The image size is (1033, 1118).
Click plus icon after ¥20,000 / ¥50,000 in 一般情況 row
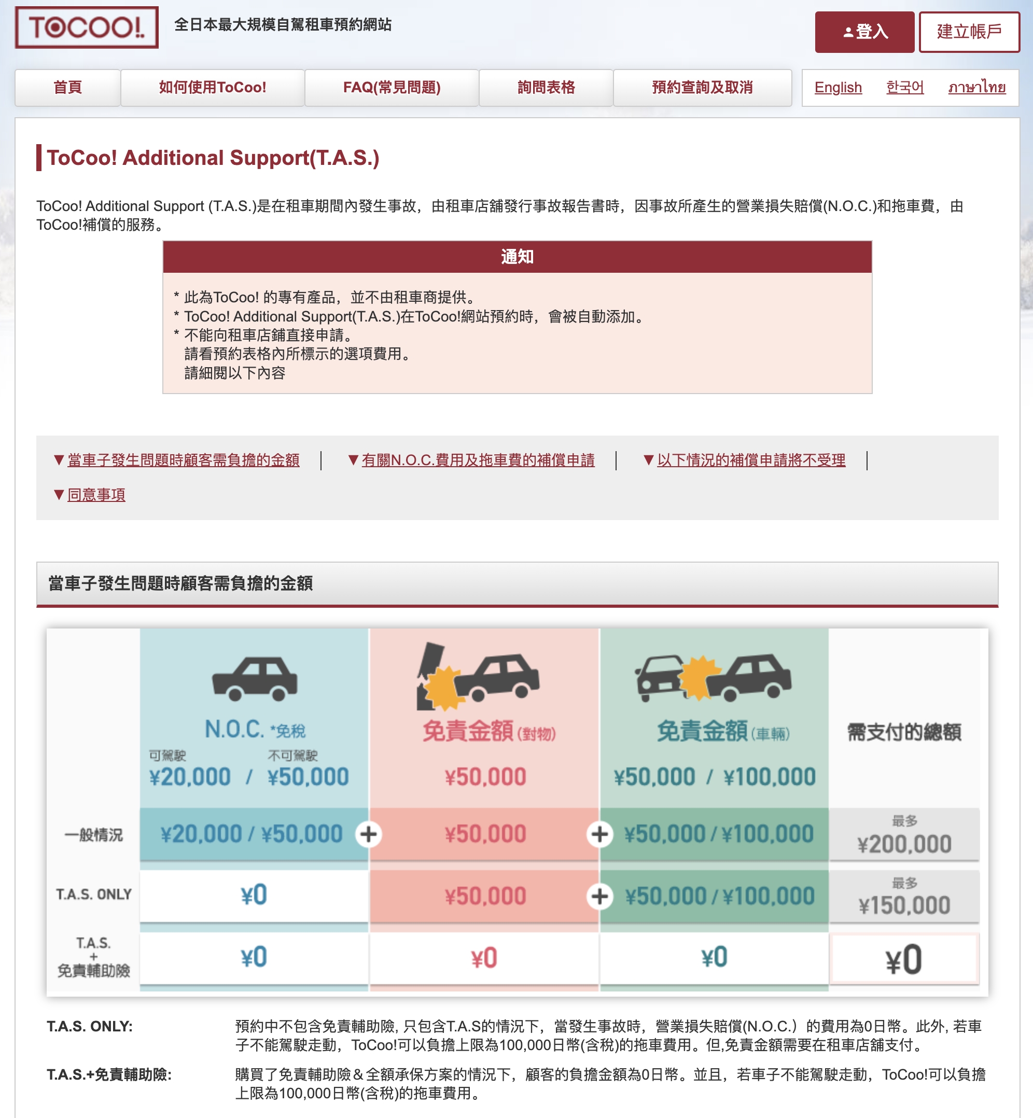pos(368,834)
